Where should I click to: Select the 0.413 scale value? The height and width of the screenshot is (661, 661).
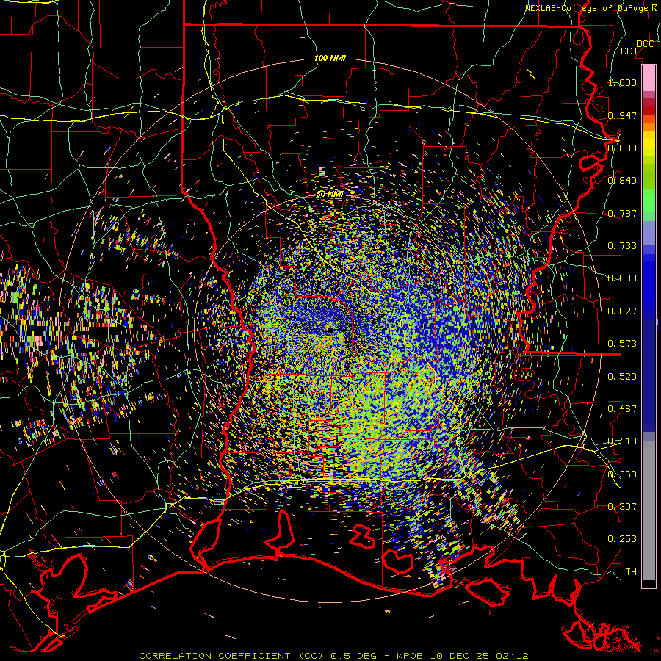click(622, 441)
